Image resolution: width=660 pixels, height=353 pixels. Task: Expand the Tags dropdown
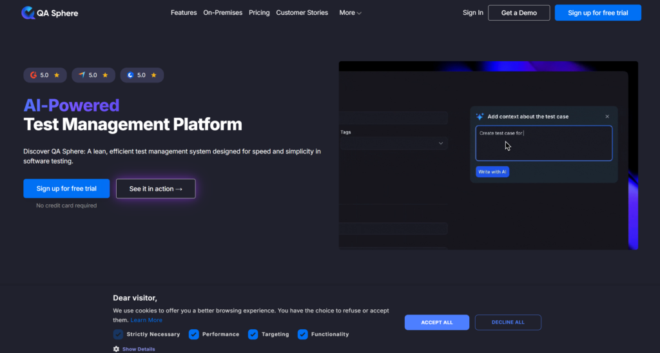coord(394,143)
